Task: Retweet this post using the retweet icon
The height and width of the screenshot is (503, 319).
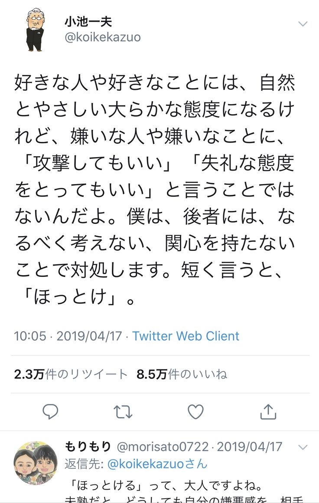Action: click(x=123, y=411)
